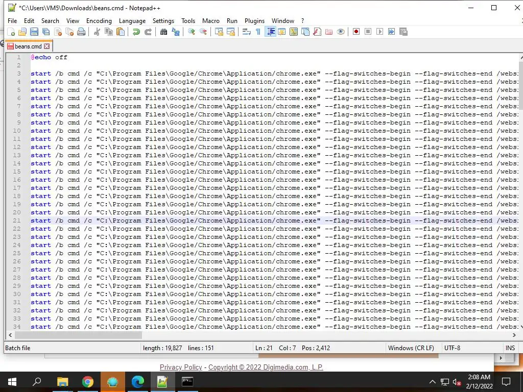Open File Explorer from the taskbar
Viewport: 523px width, 392px height.
(62, 382)
